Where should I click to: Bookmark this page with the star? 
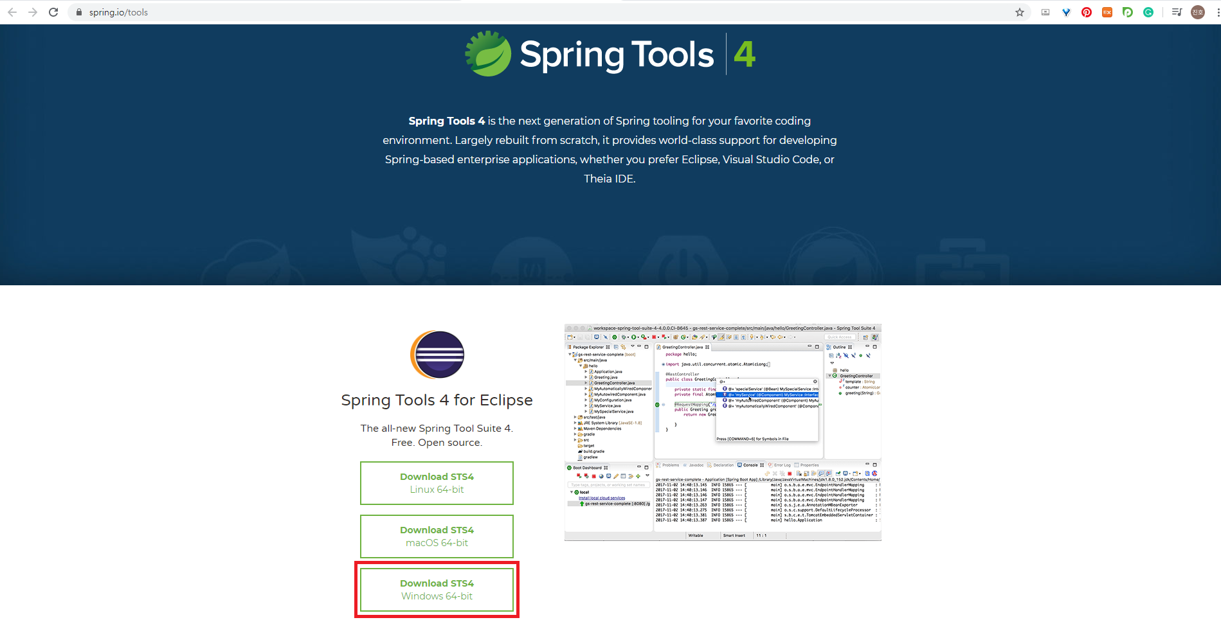1020,12
